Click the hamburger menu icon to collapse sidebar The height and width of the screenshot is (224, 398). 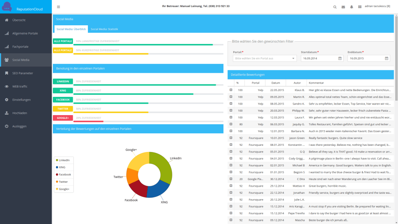[x=58, y=7]
